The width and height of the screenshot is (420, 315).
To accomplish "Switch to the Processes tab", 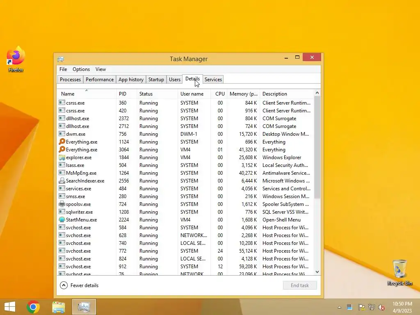I will tap(70, 80).
